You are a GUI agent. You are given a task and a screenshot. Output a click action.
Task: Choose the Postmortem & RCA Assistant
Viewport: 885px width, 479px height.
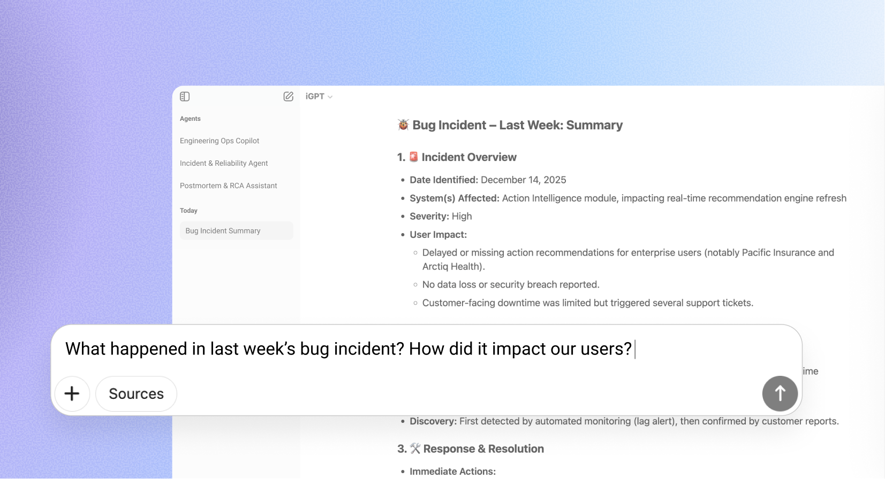[229, 186]
